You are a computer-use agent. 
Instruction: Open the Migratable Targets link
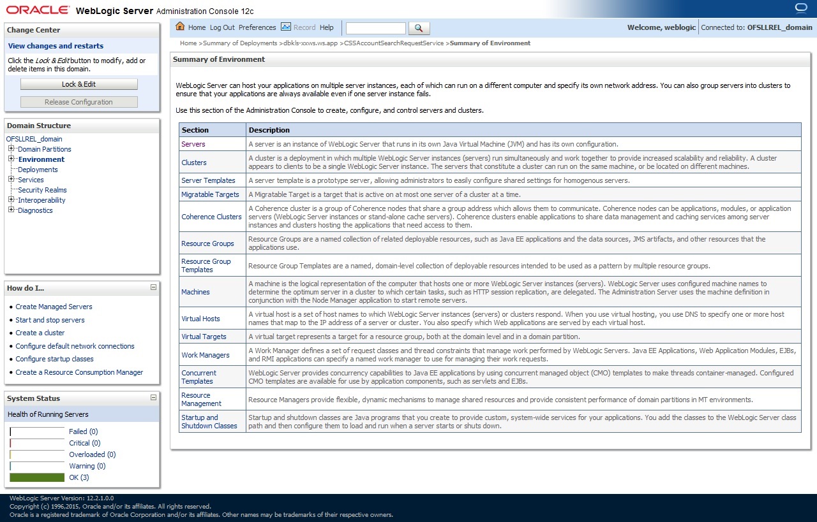[210, 194]
